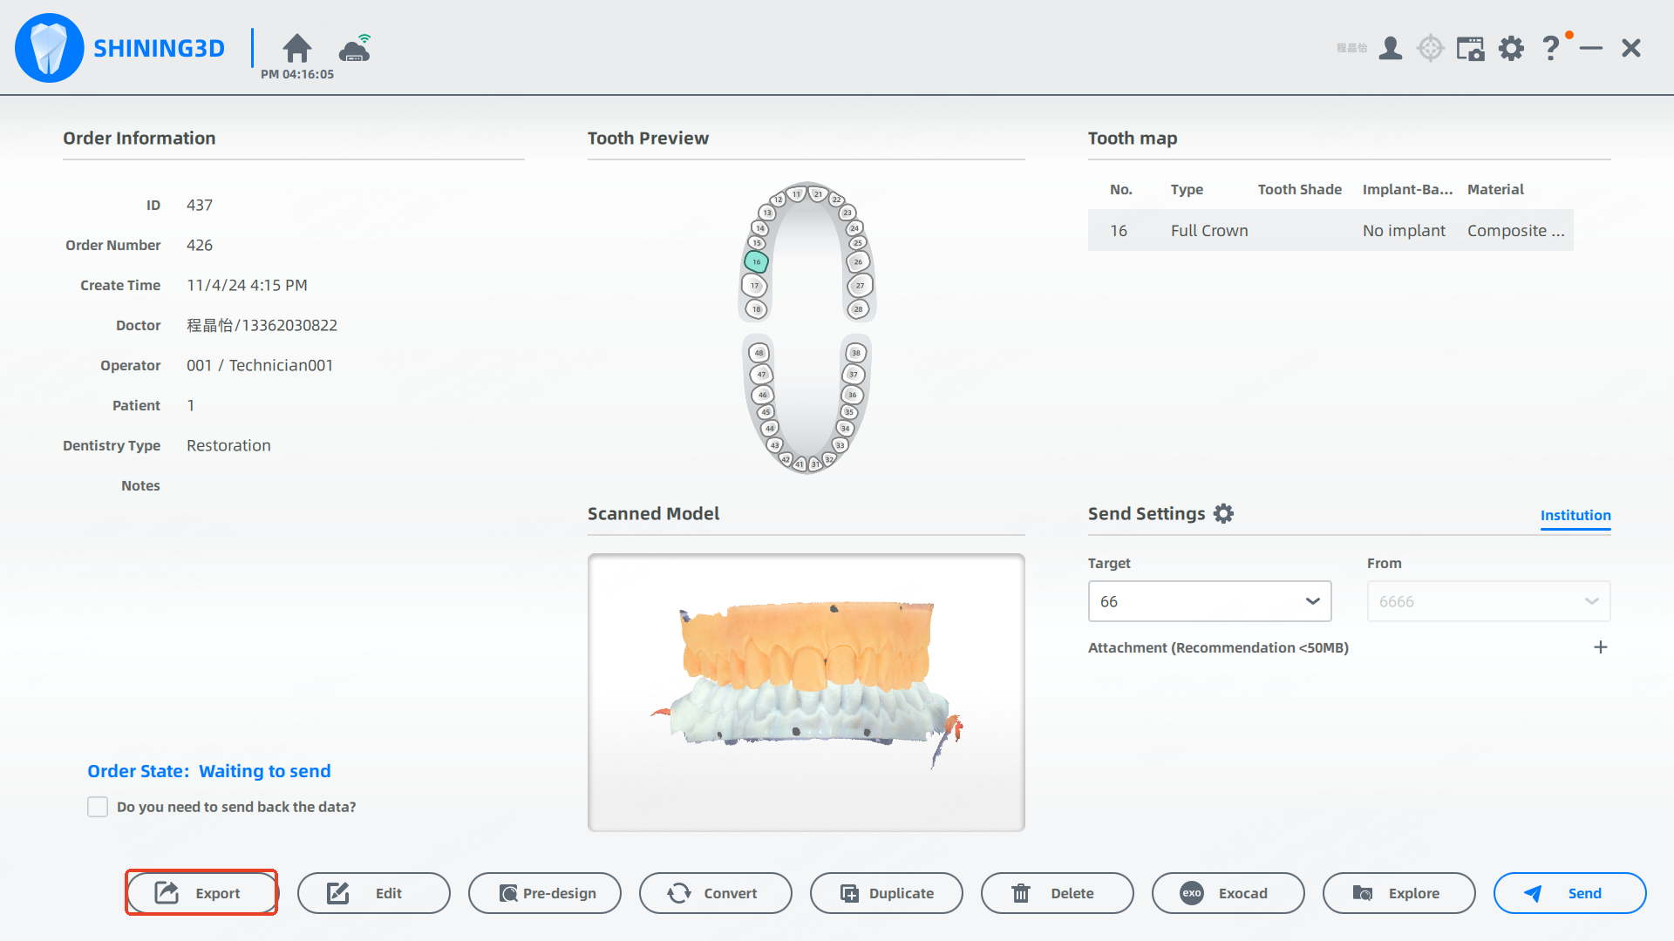
Task: Open the screen capture icon
Action: coord(1471,48)
